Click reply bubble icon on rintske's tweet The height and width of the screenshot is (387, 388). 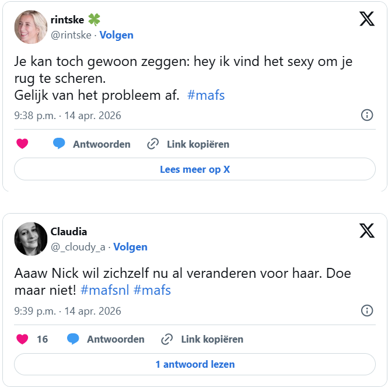pyautogui.click(x=59, y=144)
